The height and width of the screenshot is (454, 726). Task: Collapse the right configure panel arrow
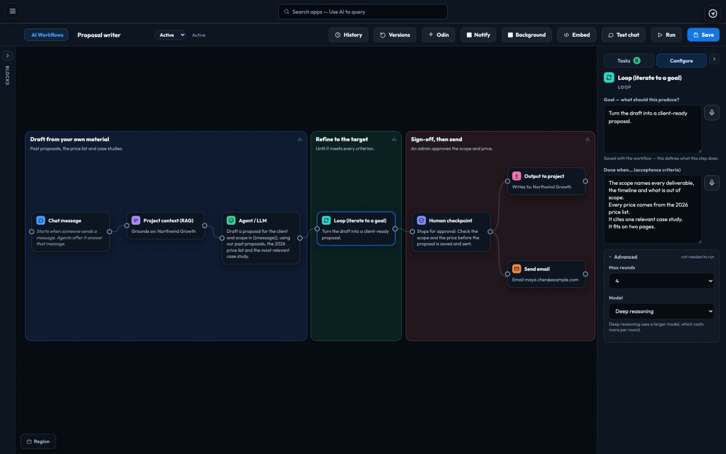714,59
